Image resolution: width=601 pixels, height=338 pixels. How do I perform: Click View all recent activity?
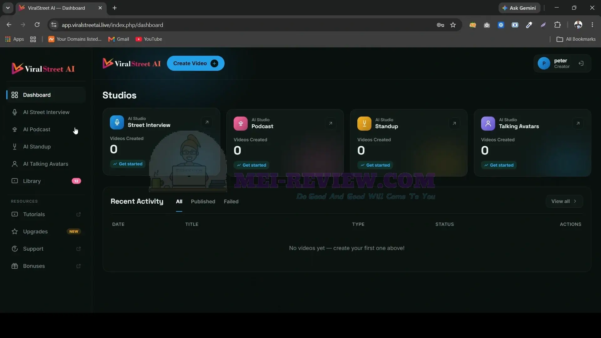coord(564,201)
